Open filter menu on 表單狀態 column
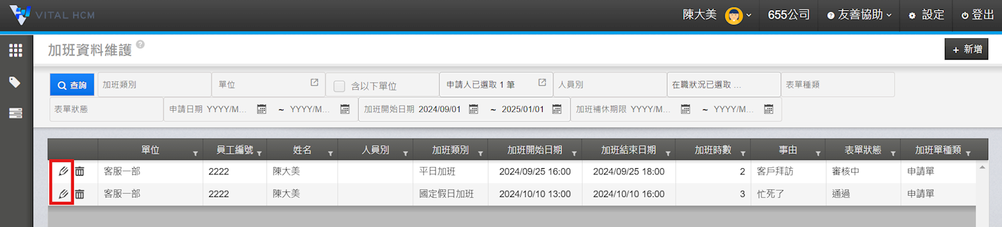Screen dimensions: 1002x227 tap(893, 153)
